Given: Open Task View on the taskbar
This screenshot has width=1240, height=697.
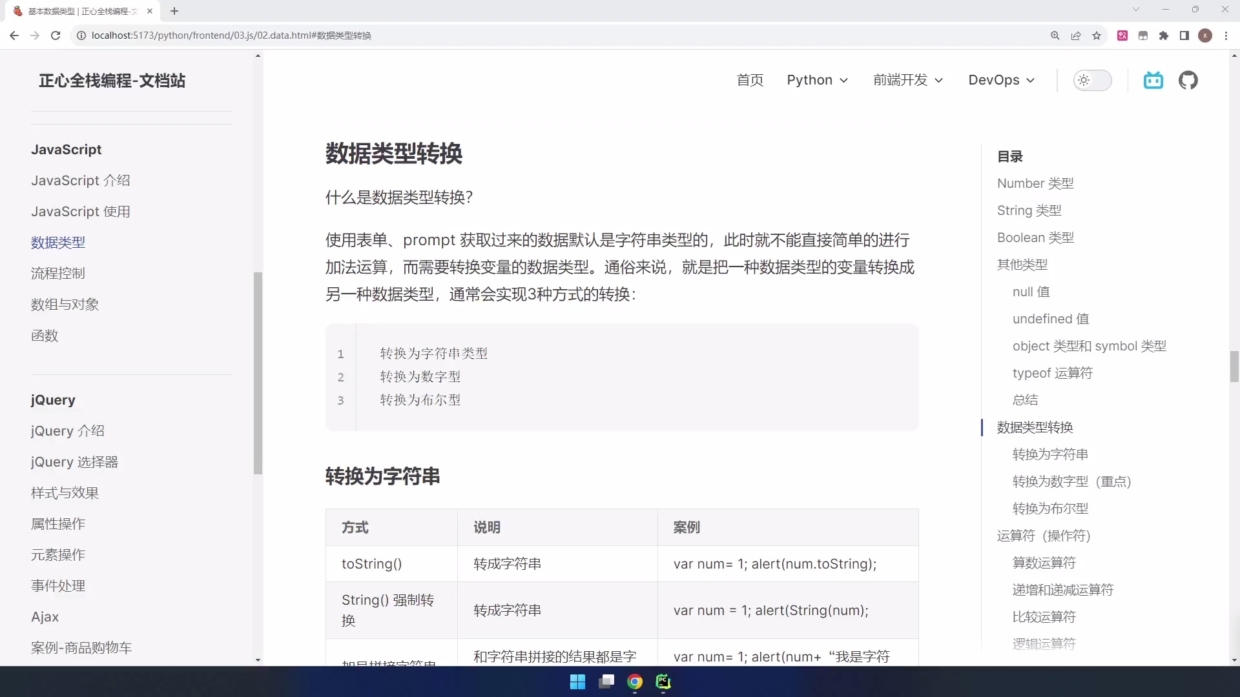Looking at the screenshot, I should pos(606,682).
